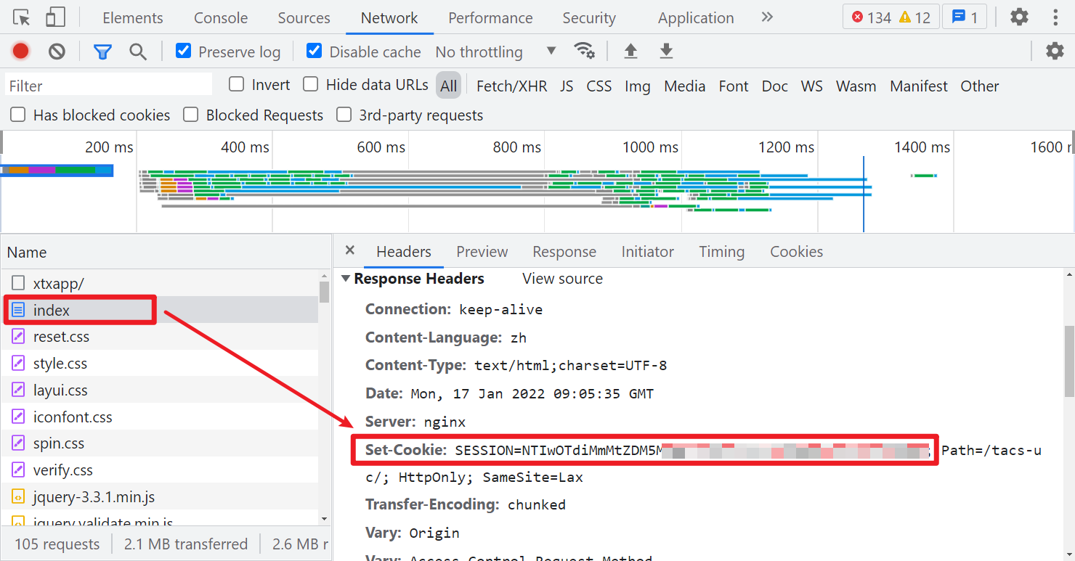This screenshot has height=561, width=1075.
Task: Toggle the device toolbar icon
Action: (x=55, y=17)
